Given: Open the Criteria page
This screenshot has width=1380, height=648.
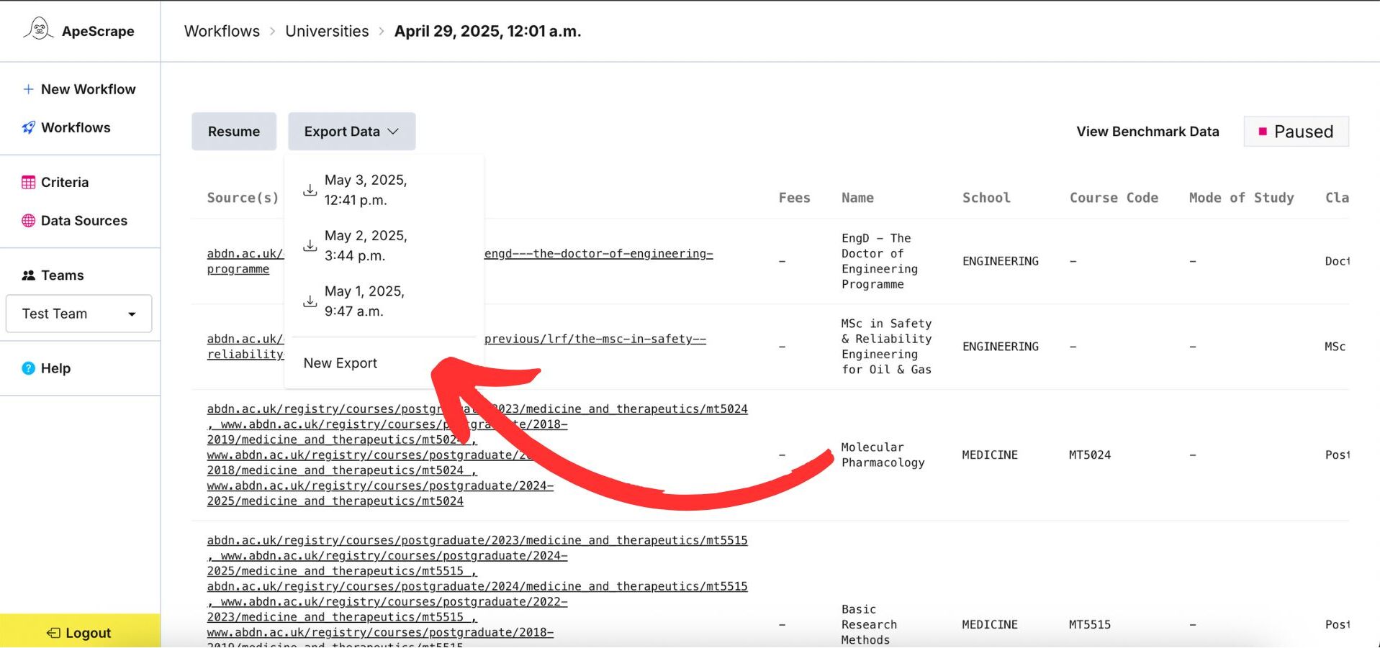Looking at the screenshot, I should click(x=55, y=182).
